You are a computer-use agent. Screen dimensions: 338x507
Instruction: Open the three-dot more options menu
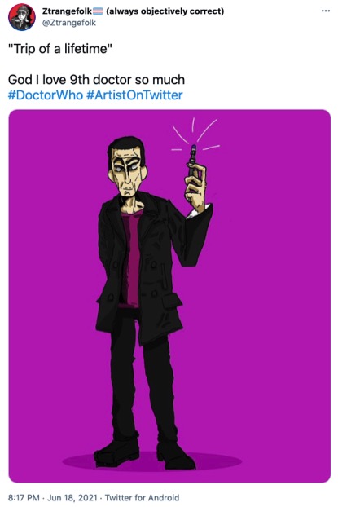[326, 11]
